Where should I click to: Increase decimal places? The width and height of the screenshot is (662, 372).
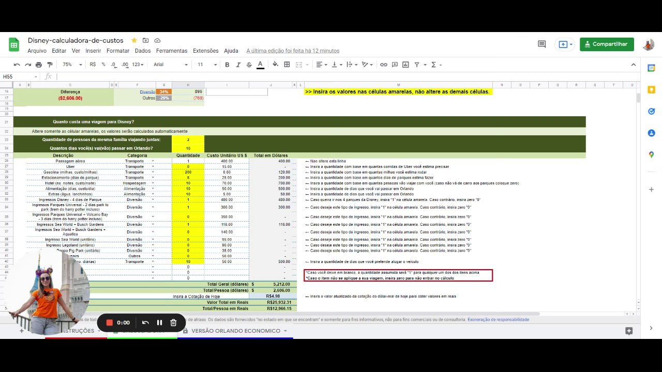click(126, 65)
